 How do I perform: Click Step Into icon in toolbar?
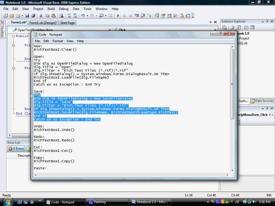tap(136, 15)
